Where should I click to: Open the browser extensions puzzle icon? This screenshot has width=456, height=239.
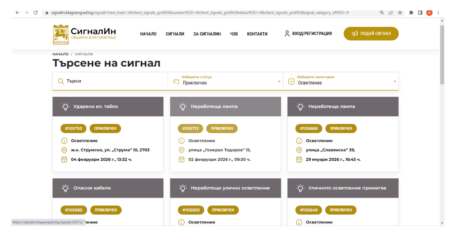point(411,13)
